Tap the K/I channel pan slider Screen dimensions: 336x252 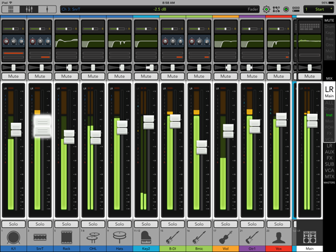13,68
